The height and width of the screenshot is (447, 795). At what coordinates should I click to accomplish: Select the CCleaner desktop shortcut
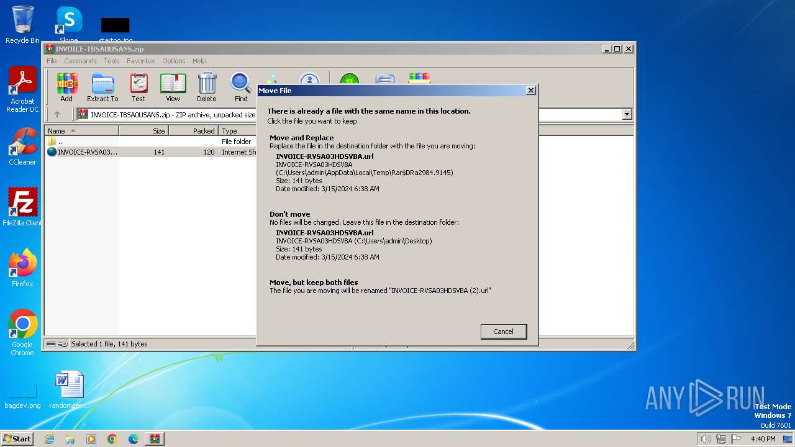(x=22, y=147)
